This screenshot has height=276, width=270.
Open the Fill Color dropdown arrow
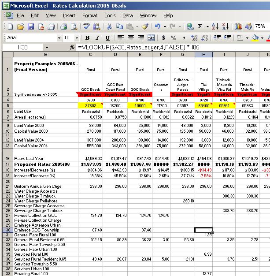tap(262, 38)
